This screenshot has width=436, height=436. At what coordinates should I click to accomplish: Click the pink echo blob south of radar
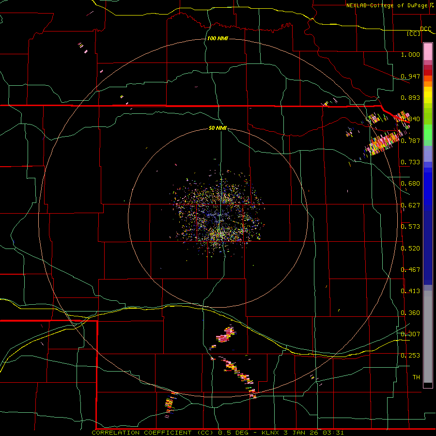[226, 334]
